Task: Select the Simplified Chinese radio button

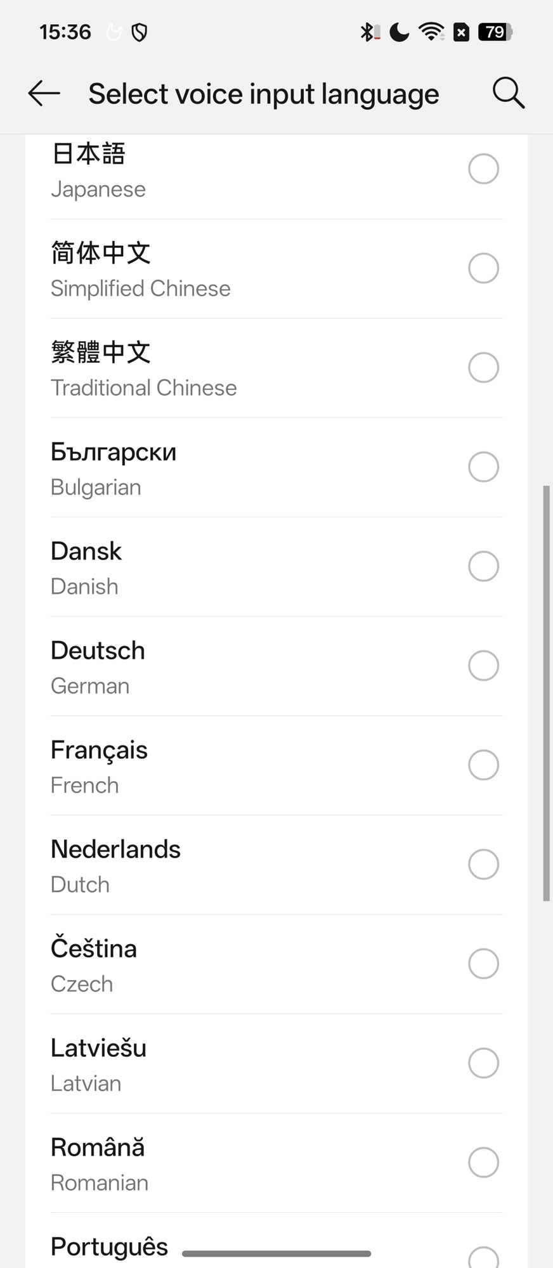Action: click(483, 268)
